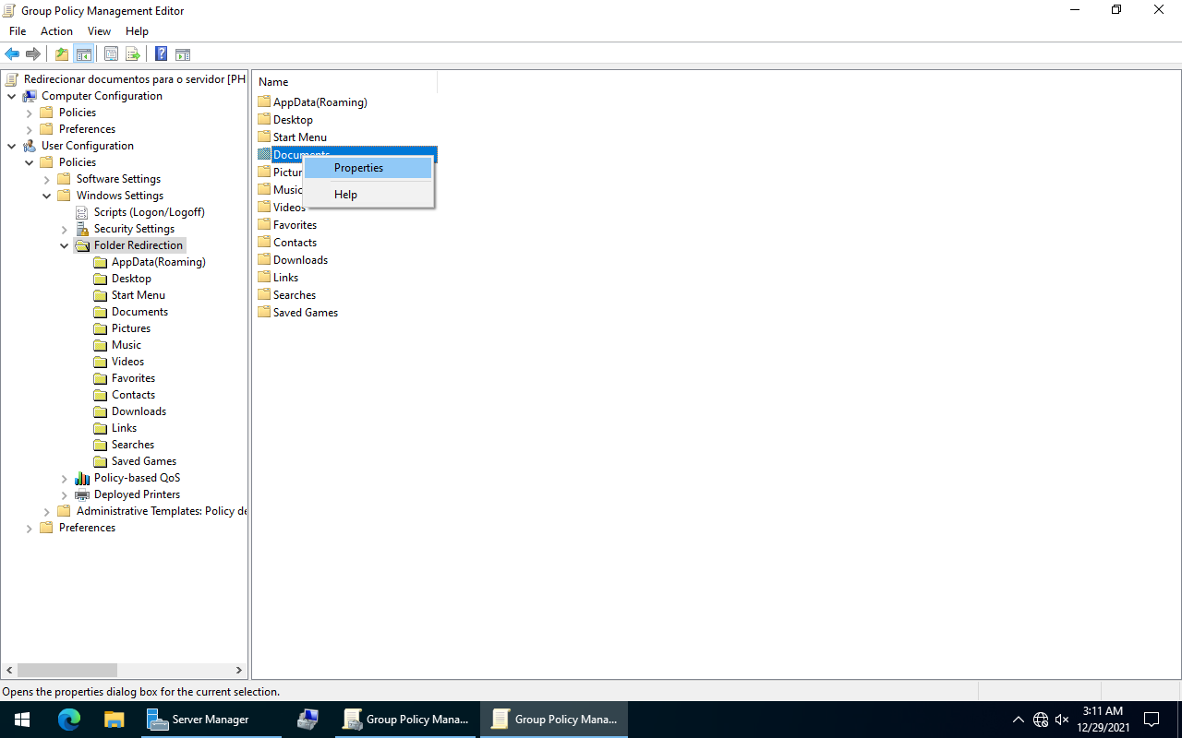The height and width of the screenshot is (738, 1182).
Task: Open the blue Help toolbar icon
Action: [x=161, y=54]
